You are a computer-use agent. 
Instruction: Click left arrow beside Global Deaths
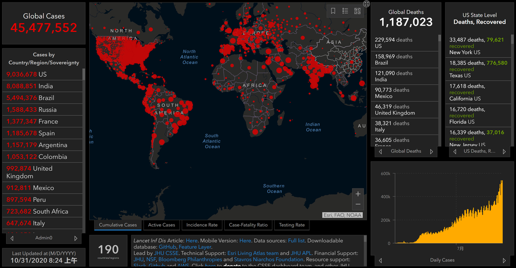380,151
